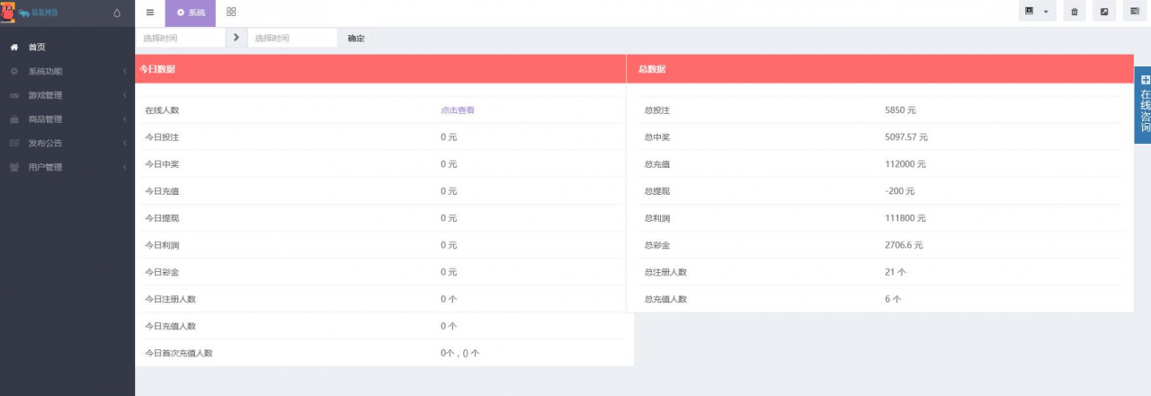This screenshot has height=396, width=1151.
Task: Go to 首页 in the sidebar
Action: click(67, 48)
